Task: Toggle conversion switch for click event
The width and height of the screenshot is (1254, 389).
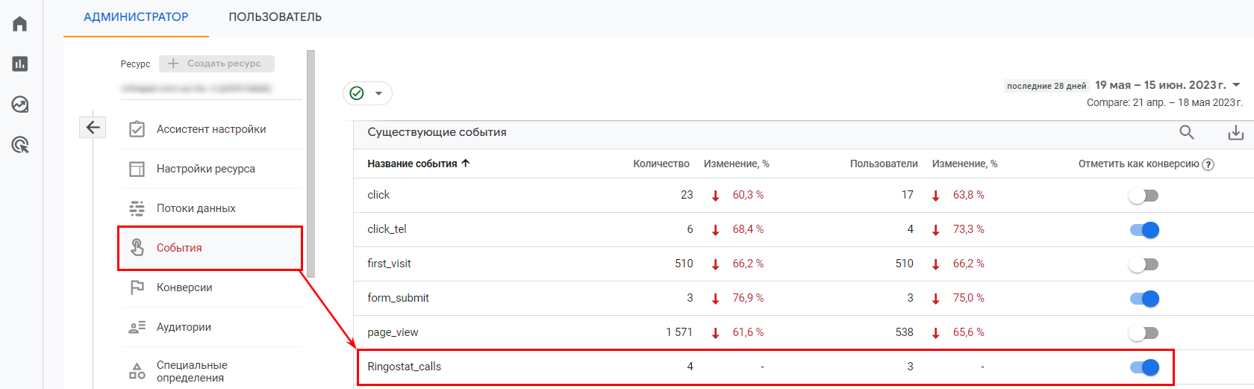Action: click(x=1144, y=196)
